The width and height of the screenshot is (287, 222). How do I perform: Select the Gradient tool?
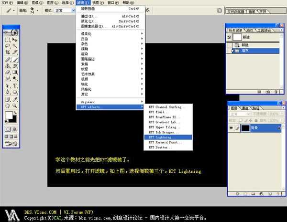coord(15,72)
